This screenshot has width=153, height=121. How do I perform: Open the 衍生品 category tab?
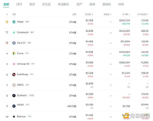46,4
